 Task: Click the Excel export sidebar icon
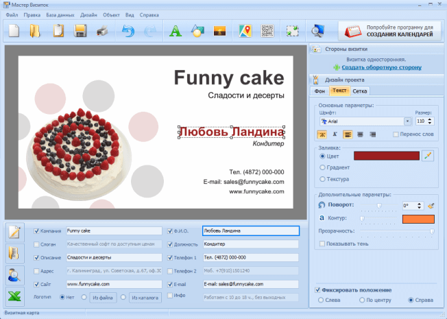15,296
